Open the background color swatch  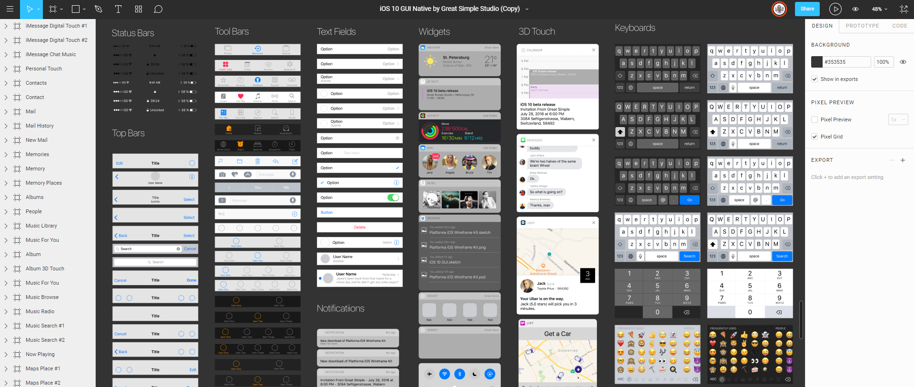[817, 62]
